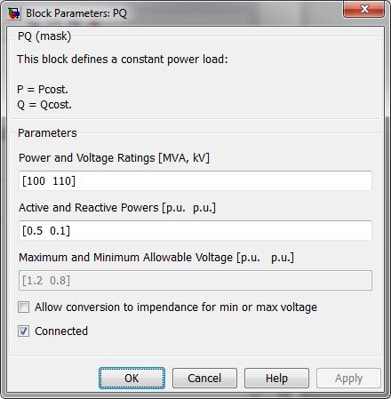Click the 'Parameters' section heading
Viewport: 391px width, 399px height.
47,133
